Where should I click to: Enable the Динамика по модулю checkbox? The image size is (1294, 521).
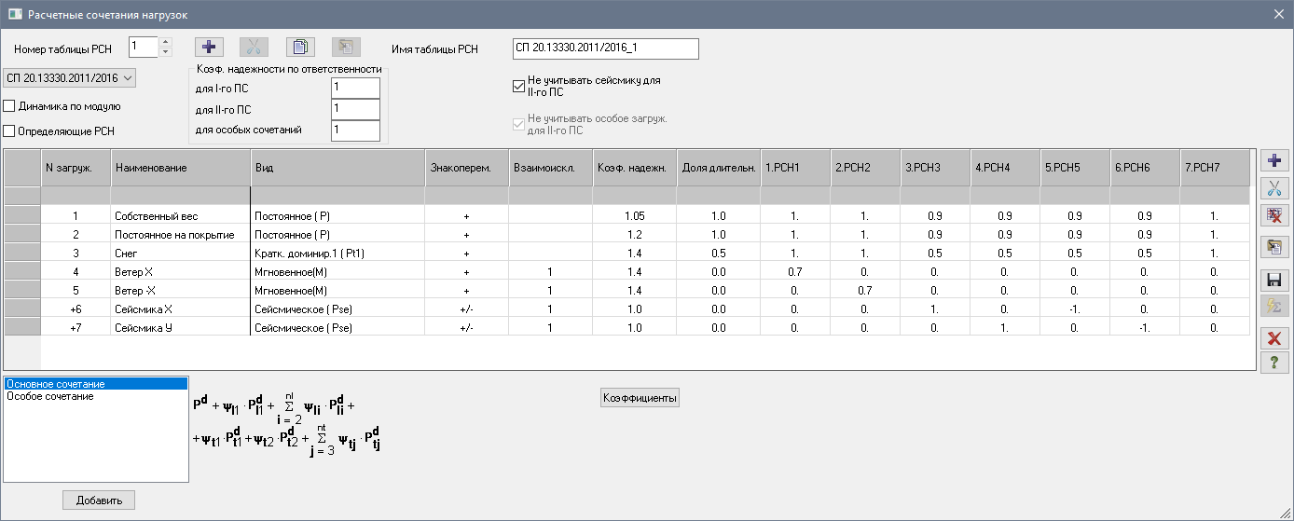click(x=10, y=106)
